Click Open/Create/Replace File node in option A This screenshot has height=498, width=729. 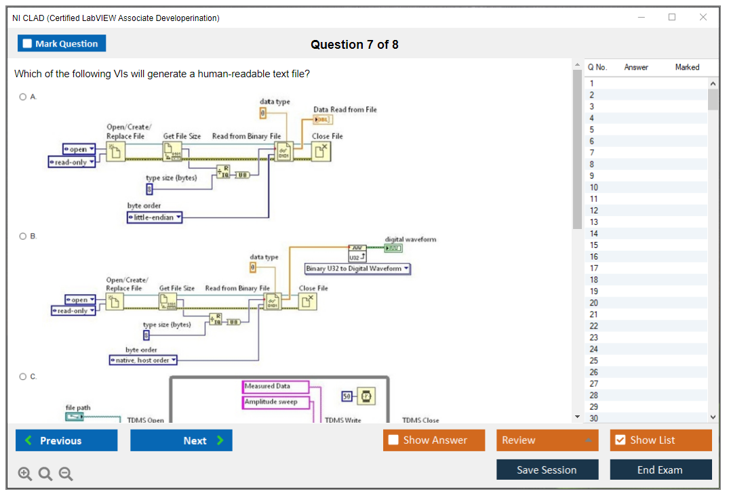coord(116,153)
